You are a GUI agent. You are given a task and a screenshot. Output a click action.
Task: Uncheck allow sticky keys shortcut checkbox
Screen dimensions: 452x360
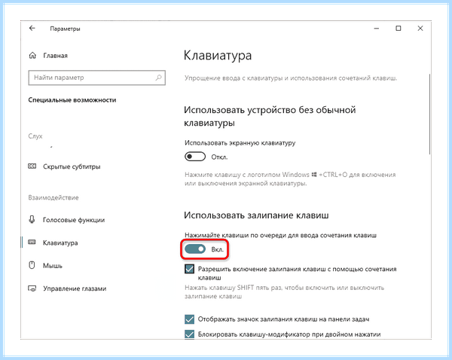click(189, 269)
